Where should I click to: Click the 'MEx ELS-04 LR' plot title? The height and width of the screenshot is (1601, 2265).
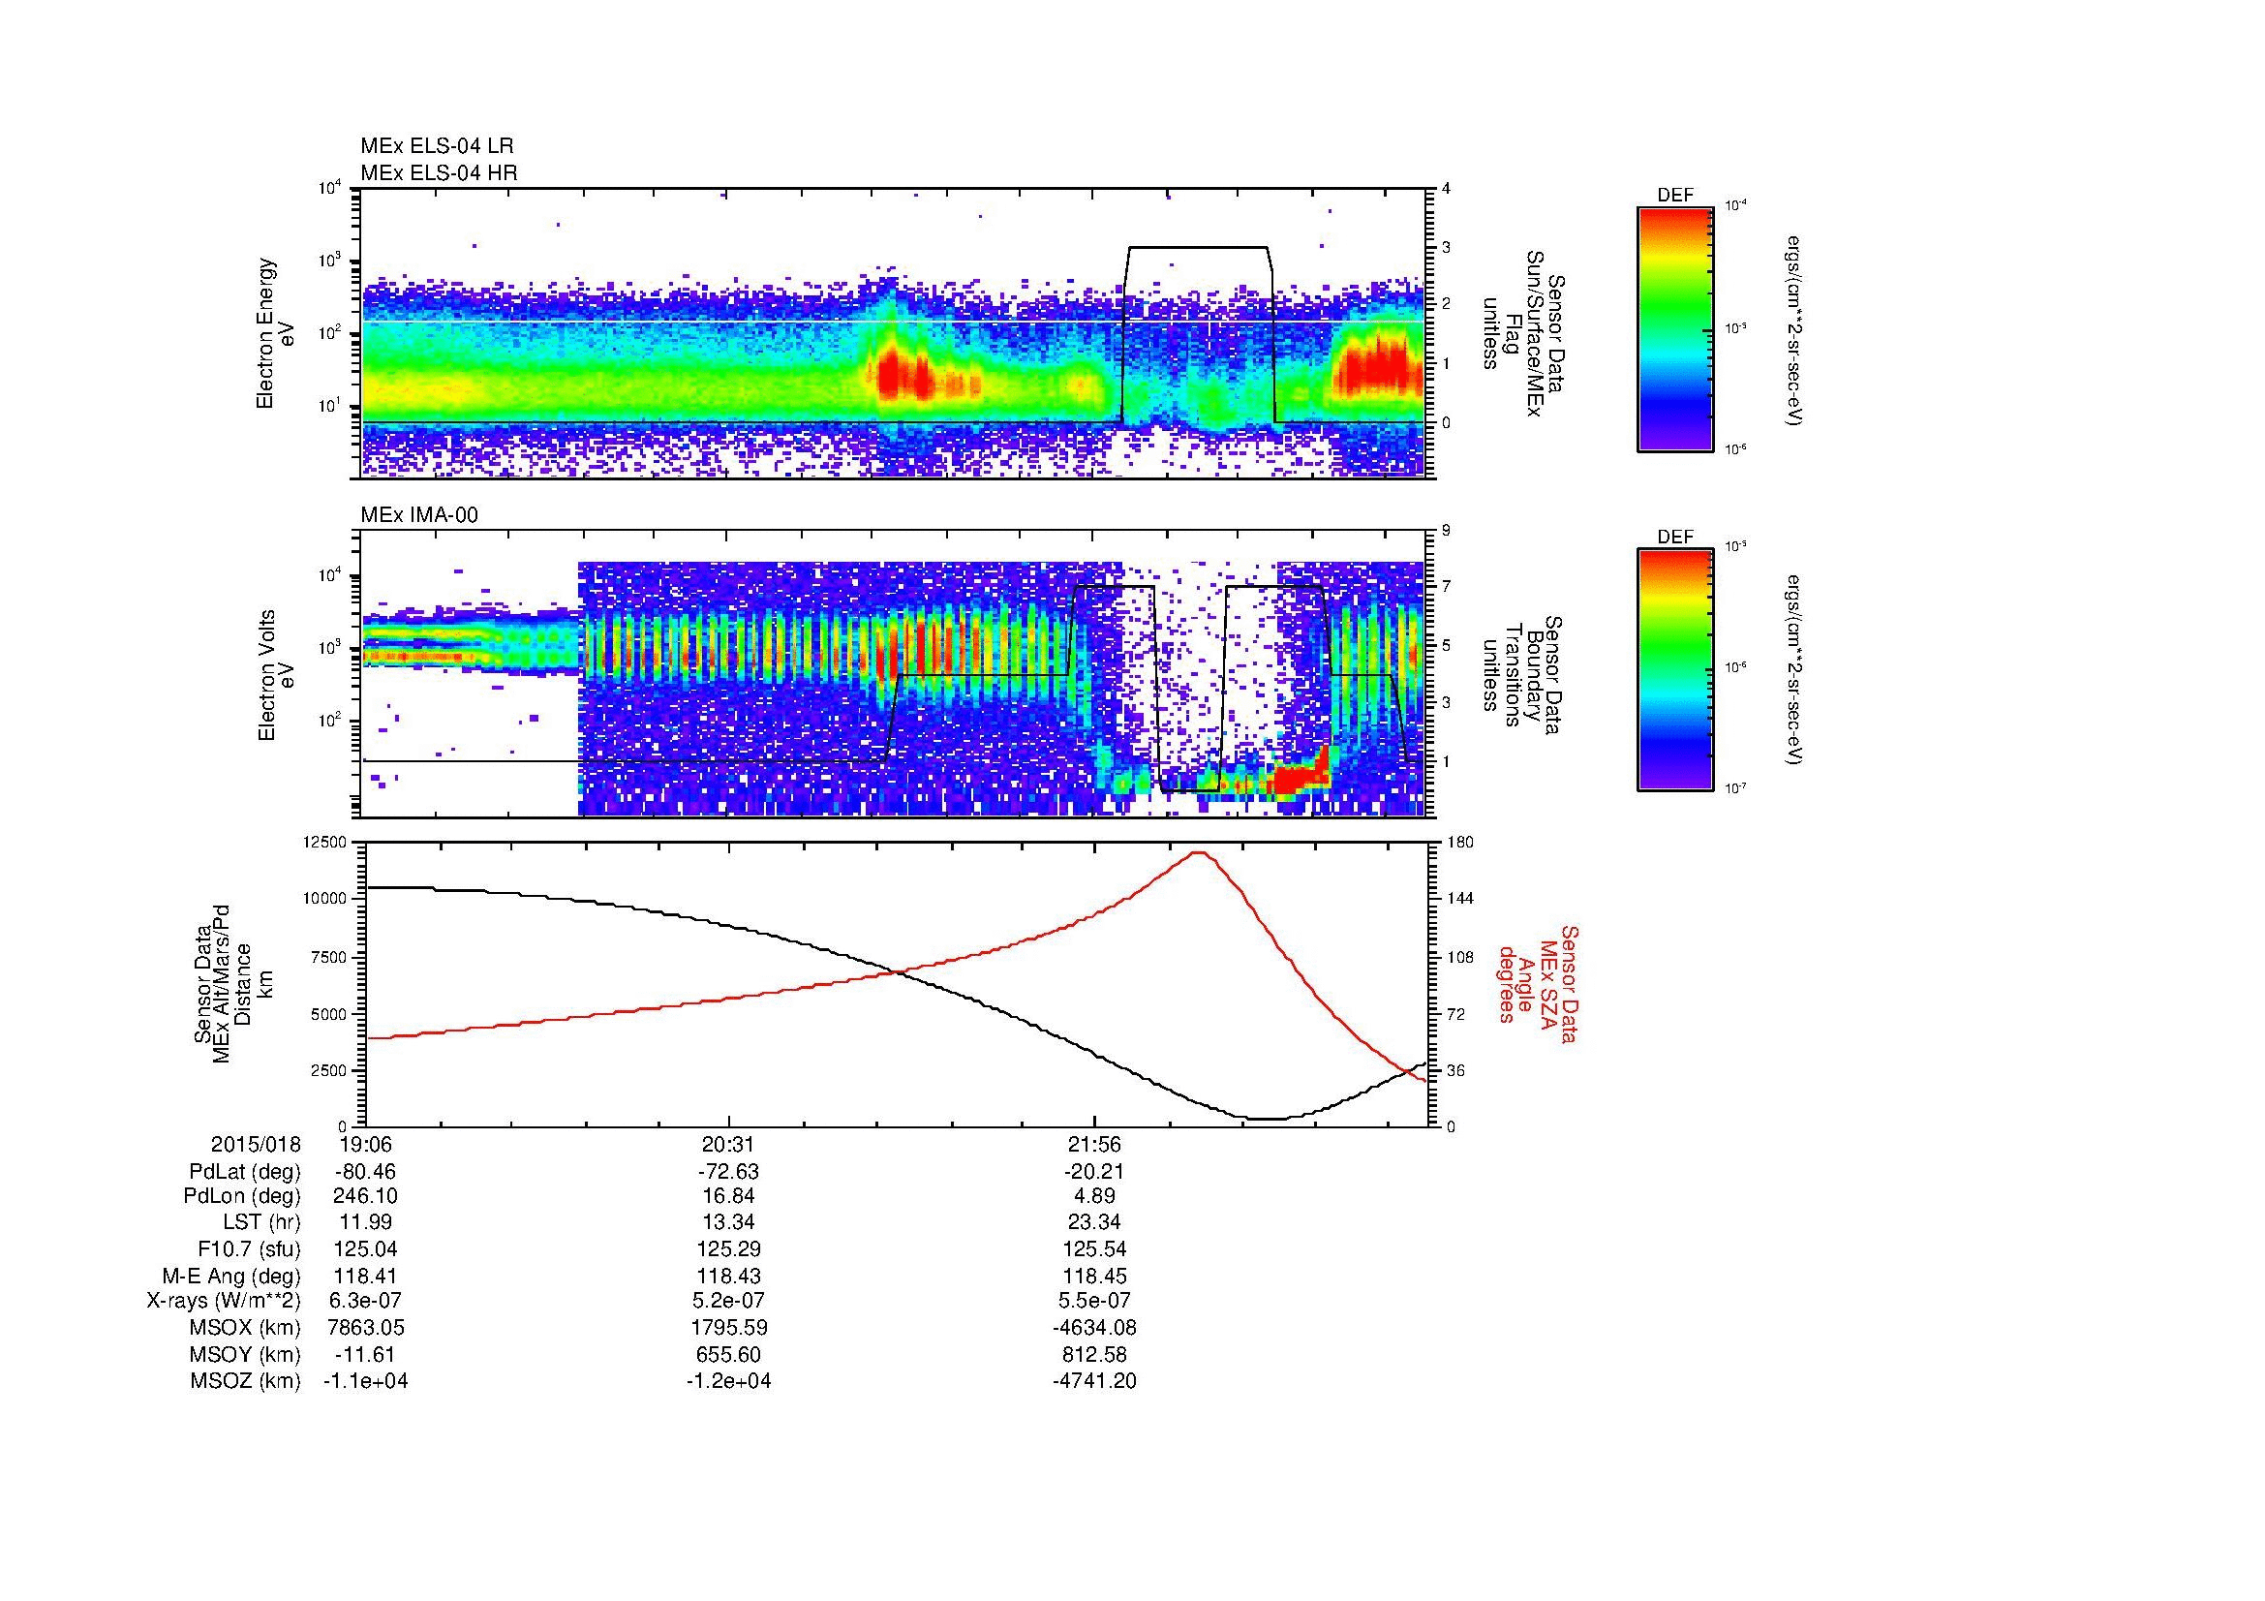pos(437,146)
